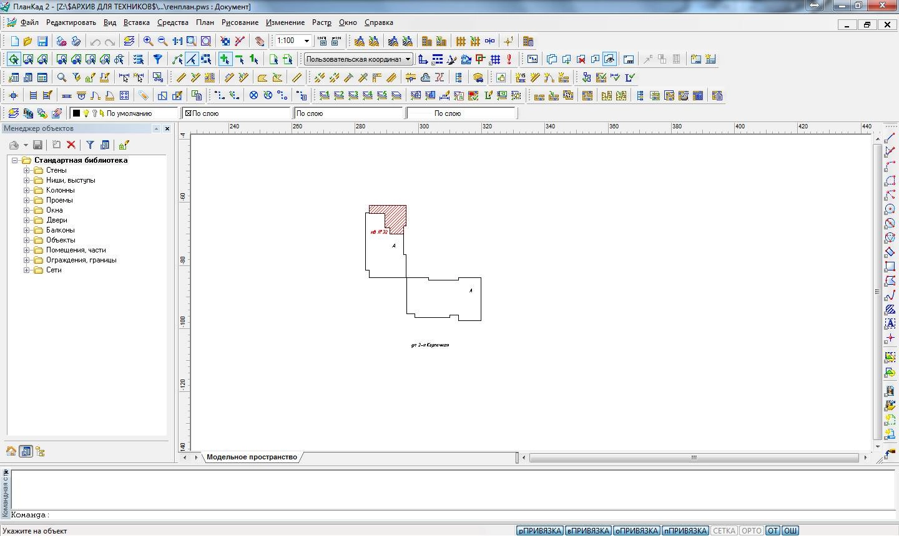Enable the СЕТКА grid mode
The image size is (899, 536).
[724, 530]
